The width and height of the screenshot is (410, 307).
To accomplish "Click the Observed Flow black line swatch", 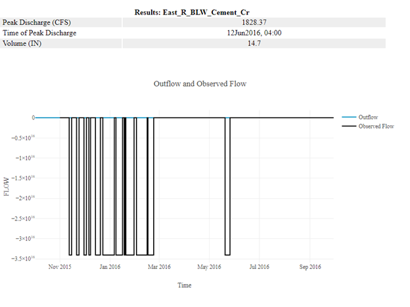I will tap(349, 127).
